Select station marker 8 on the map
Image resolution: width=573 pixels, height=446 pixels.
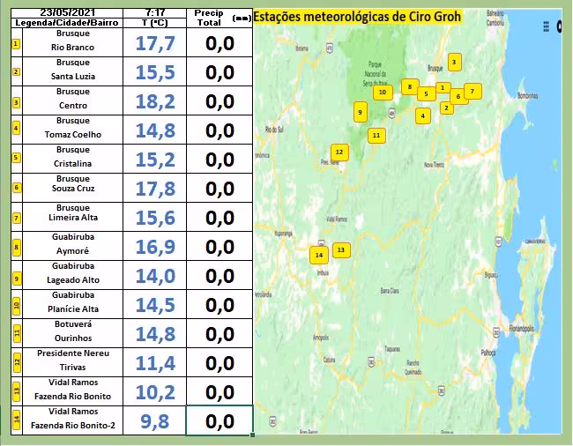tap(409, 86)
